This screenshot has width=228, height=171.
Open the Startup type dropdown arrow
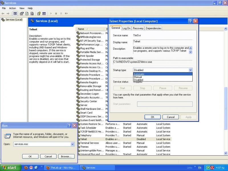point(190,70)
